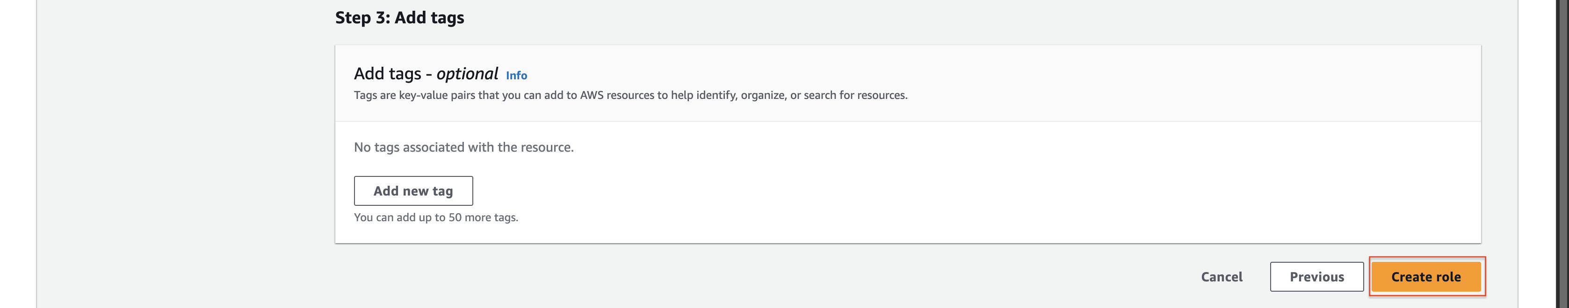Click the Add new tag button
Image resolution: width=1569 pixels, height=308 pixels.
[413, 191]
